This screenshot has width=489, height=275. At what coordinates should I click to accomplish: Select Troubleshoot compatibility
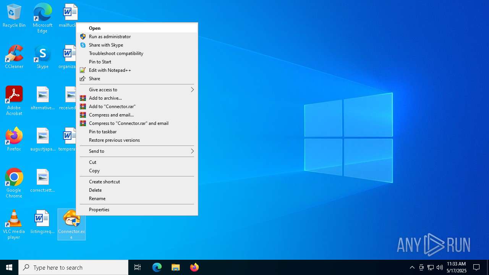click(x=137, y=53)
